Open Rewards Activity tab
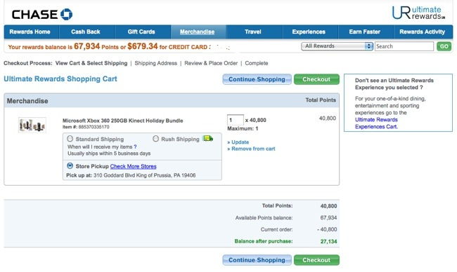457x272 pixels. click(423, 32)
